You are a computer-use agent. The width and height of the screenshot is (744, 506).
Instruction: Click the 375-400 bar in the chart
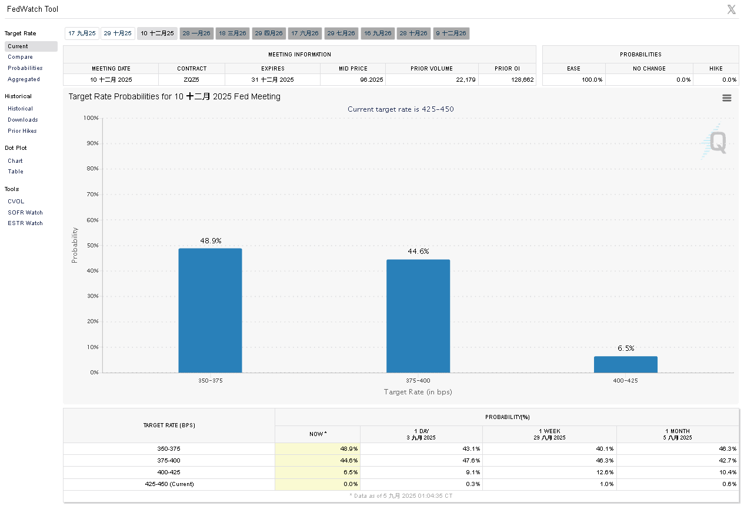coord(418,316)
